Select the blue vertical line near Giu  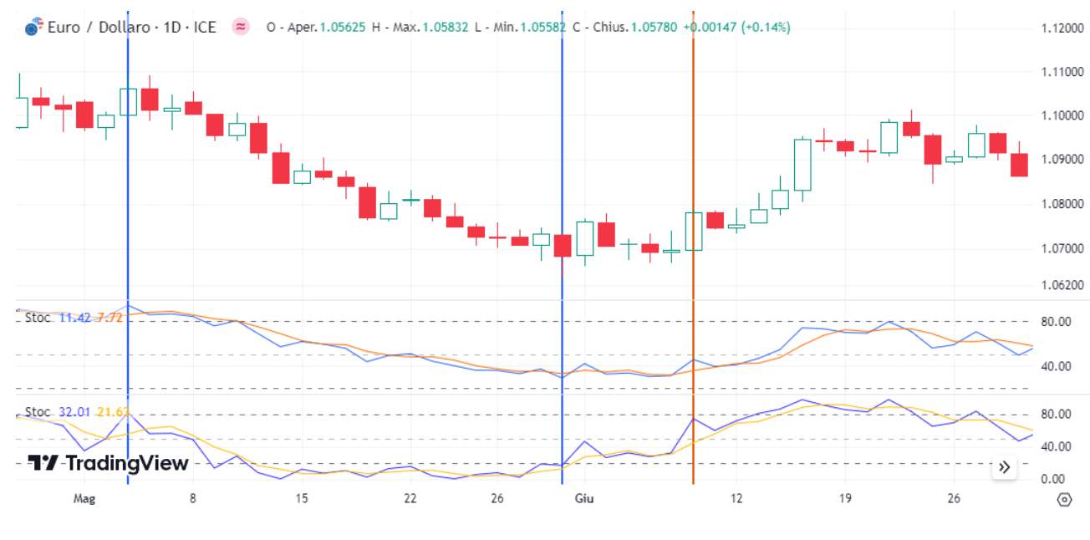tap(562, 247)
